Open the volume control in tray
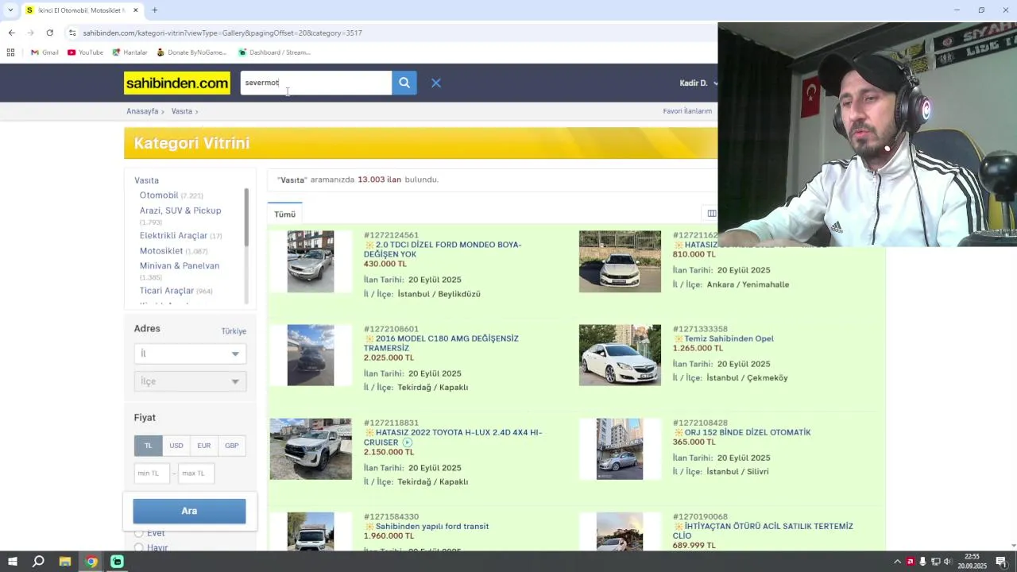Image resolution: width=1017 pixels, height=572 pixels. click(947, 562)
